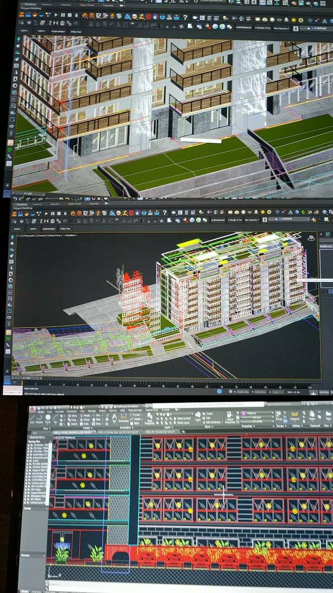Choose the Trim command in AutoCAD Modify panel
Image resolution: width=333 pixels, height=593 pixels.
pyautogui.click(x=97, y=416)
